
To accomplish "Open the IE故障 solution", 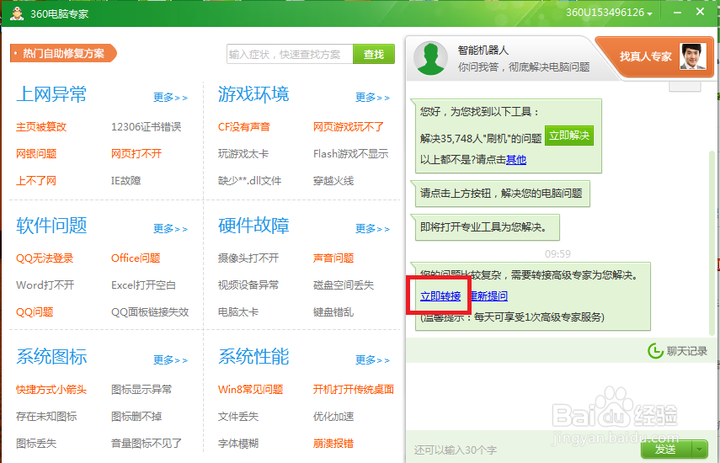I will 125,181.
